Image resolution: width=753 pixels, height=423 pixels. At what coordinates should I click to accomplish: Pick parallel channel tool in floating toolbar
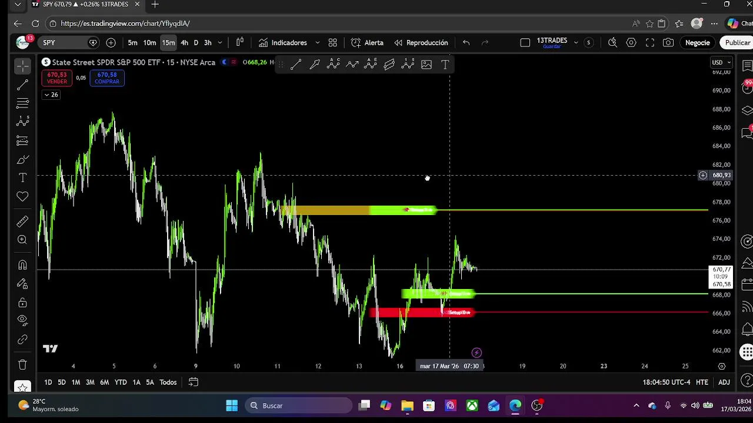(x=389, y=65)
